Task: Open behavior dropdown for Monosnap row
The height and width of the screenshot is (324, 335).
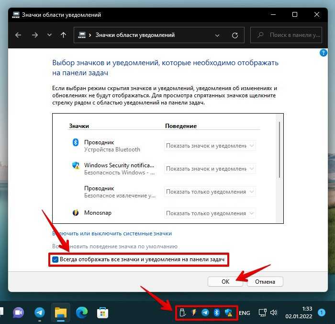Action: point(210,213)
